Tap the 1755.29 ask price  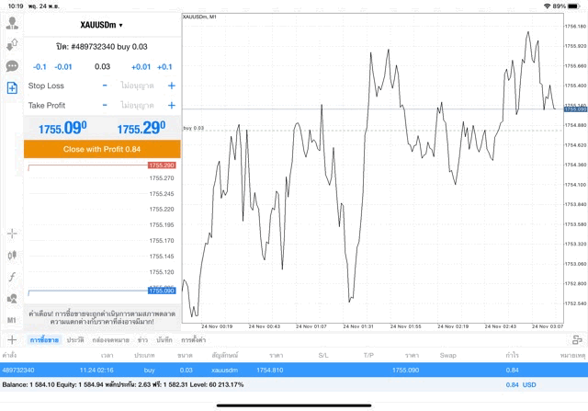(141, 128)
